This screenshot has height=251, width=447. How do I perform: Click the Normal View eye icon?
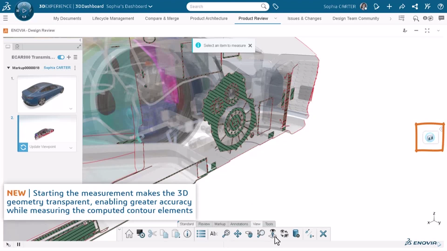pyautogui.click(x=272, y=234)
